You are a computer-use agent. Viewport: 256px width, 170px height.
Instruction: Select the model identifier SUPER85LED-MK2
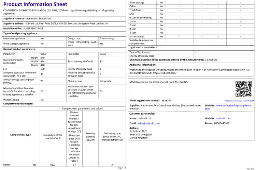pos(33,29)
